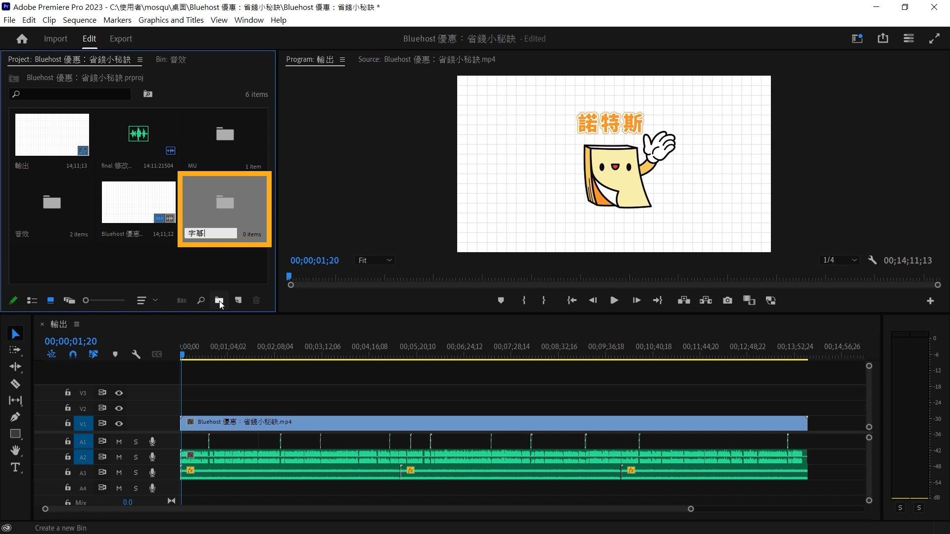Image resolution: width=950 pixels, height=534 pixels.
Task: Open the Sequence menu
Action: [x=79, y=20]
